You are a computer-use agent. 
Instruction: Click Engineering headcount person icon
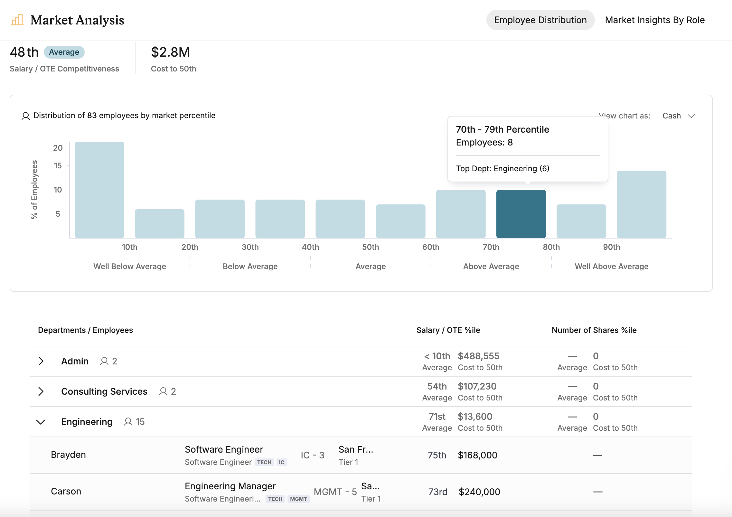pyautogui.click(x=128, y=422)
